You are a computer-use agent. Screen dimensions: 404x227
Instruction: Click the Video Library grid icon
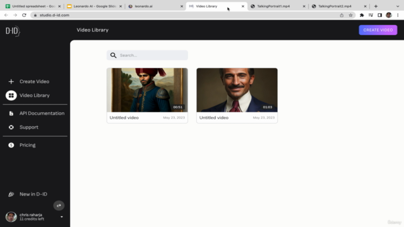point(11,95)
